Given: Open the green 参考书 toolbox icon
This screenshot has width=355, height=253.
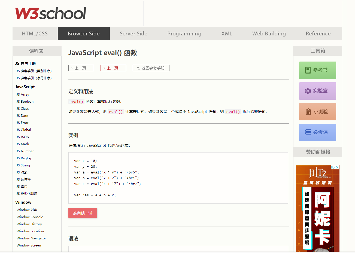Looking at the screenshot, I should [317, 70].
